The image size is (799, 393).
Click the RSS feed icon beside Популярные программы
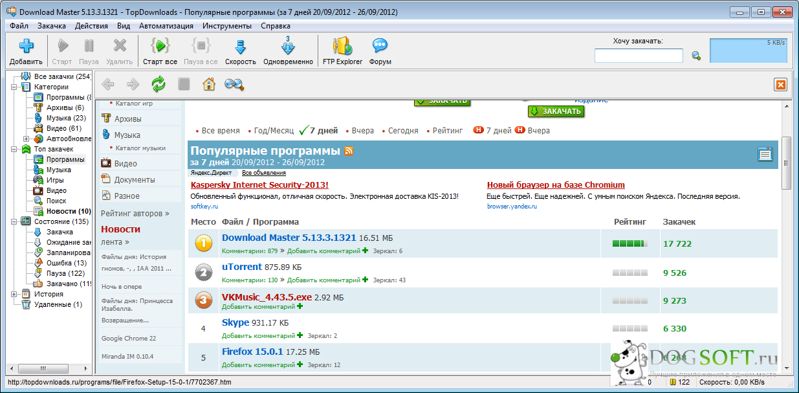click(349, 151)
